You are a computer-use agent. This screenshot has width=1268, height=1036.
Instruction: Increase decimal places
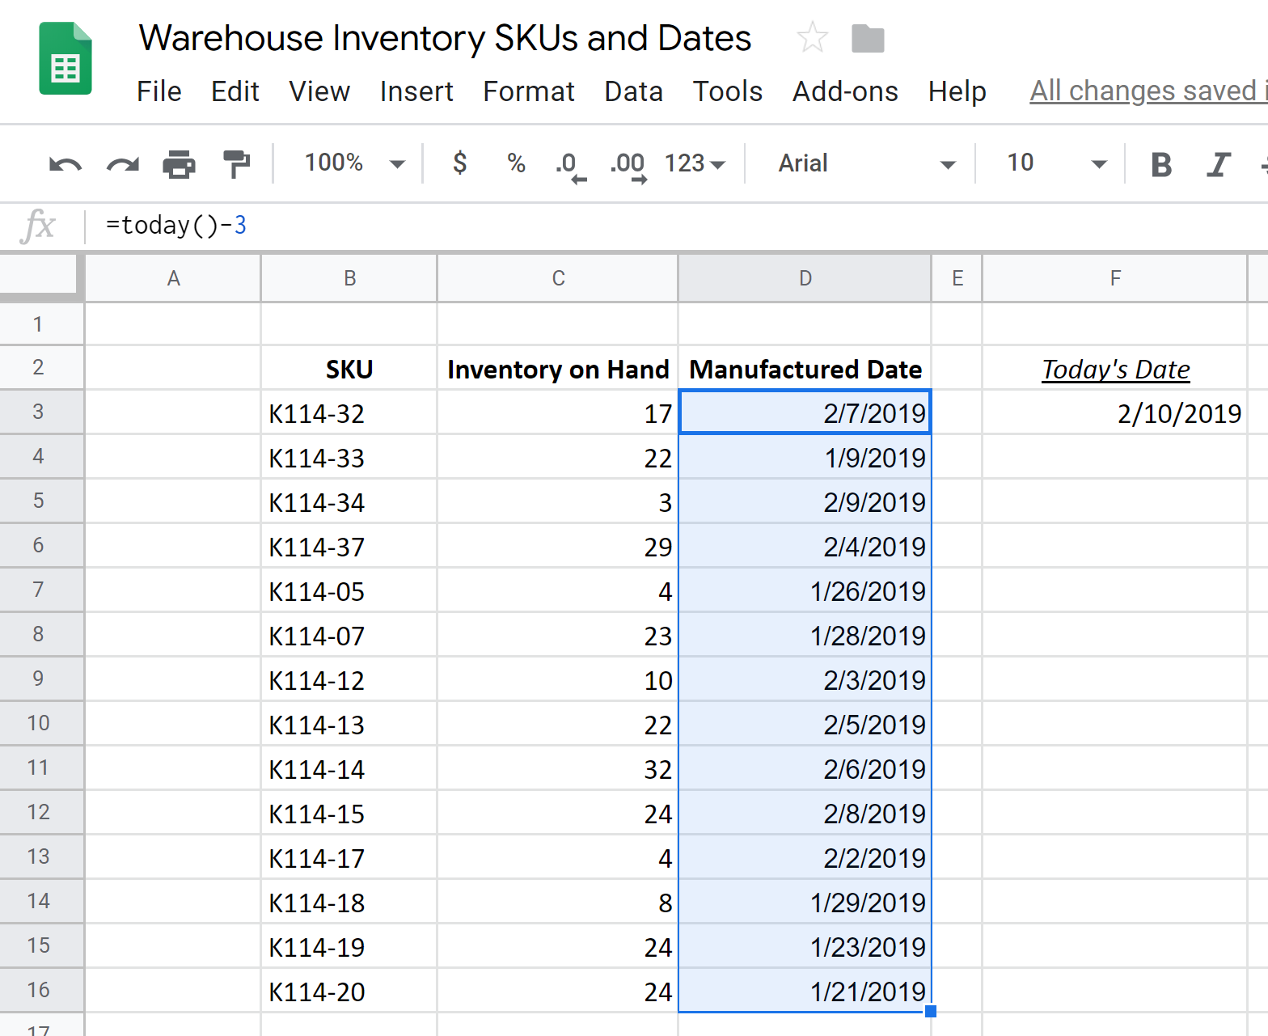point(628,167)
